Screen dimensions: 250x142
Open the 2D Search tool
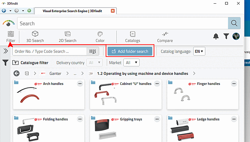(67, 37)
